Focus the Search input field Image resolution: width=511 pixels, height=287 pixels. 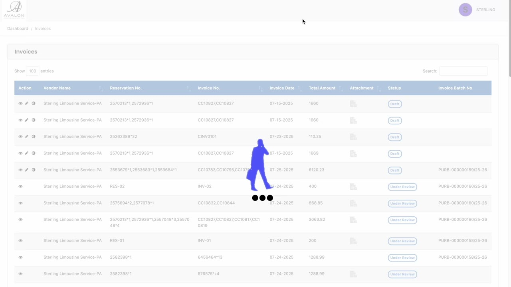pos(463,71)
